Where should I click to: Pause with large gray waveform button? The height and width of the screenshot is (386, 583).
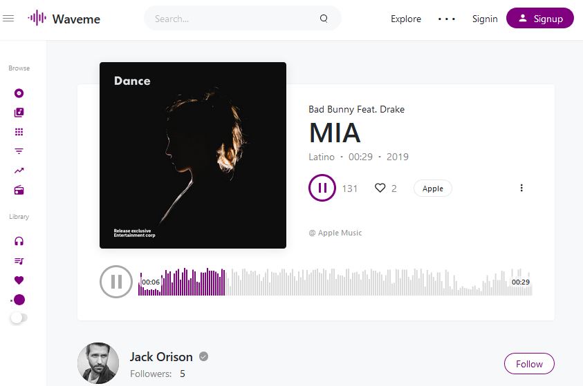116,282
